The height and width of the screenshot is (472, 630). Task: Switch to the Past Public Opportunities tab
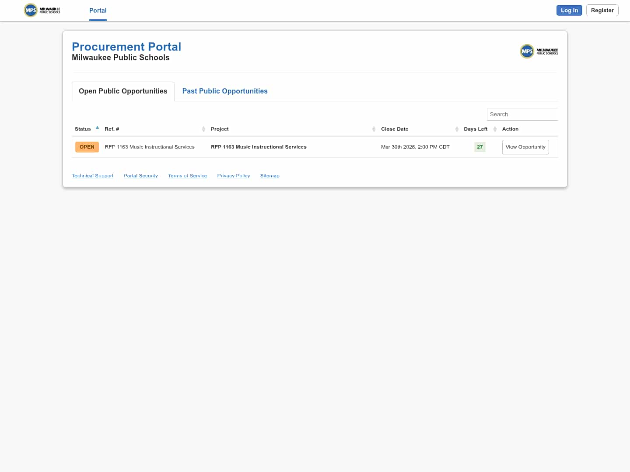click(225, 91)
